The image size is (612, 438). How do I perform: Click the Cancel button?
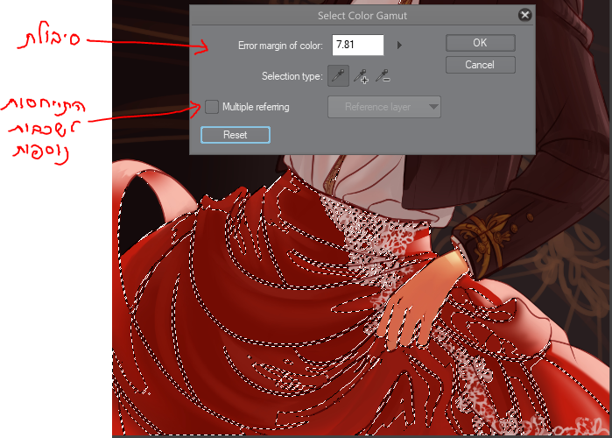pos(480,65)
